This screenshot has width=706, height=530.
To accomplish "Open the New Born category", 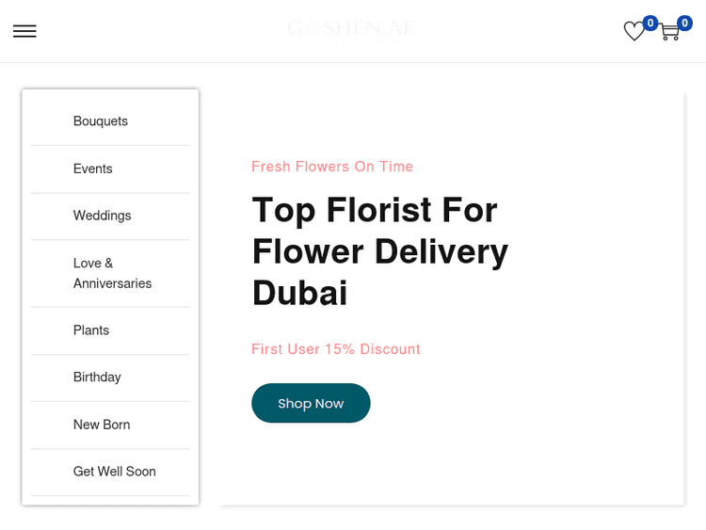I will [102, 425].
